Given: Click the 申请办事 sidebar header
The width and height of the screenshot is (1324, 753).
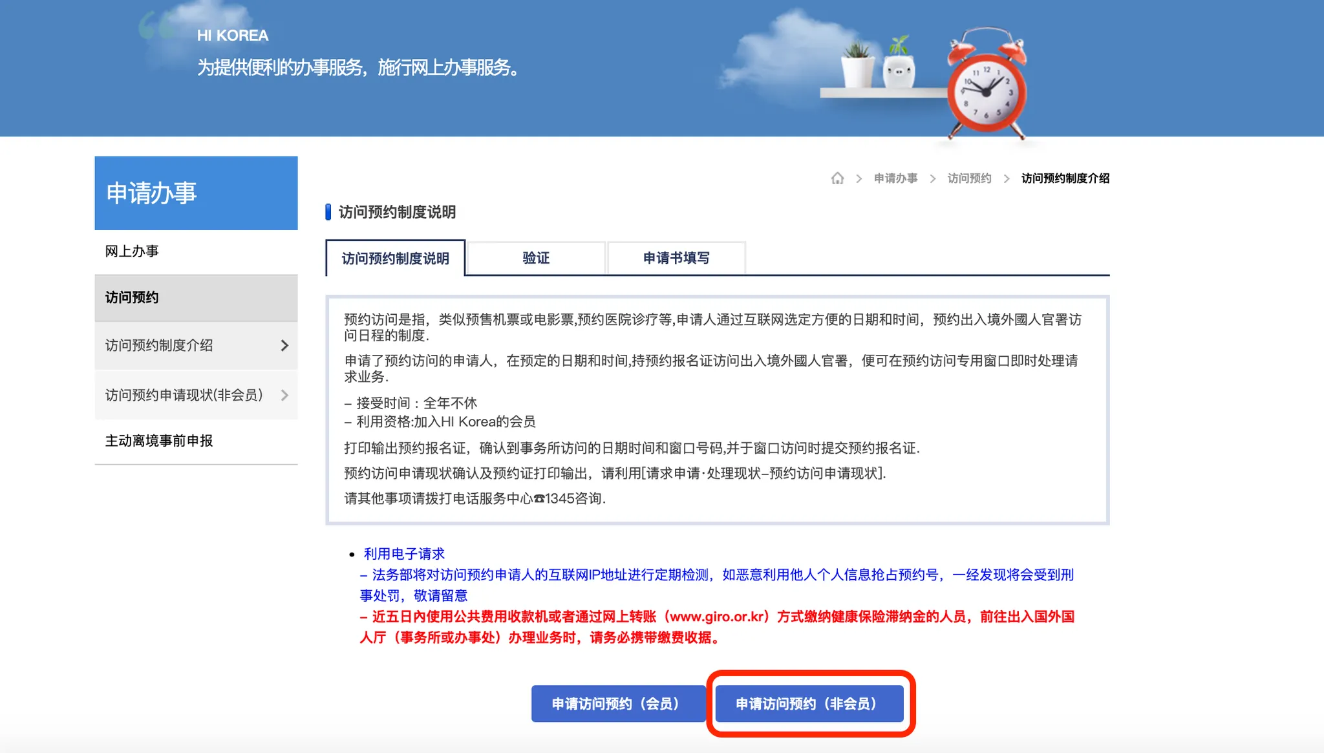Looking at the screenshot, I should [x=196, y=193].
